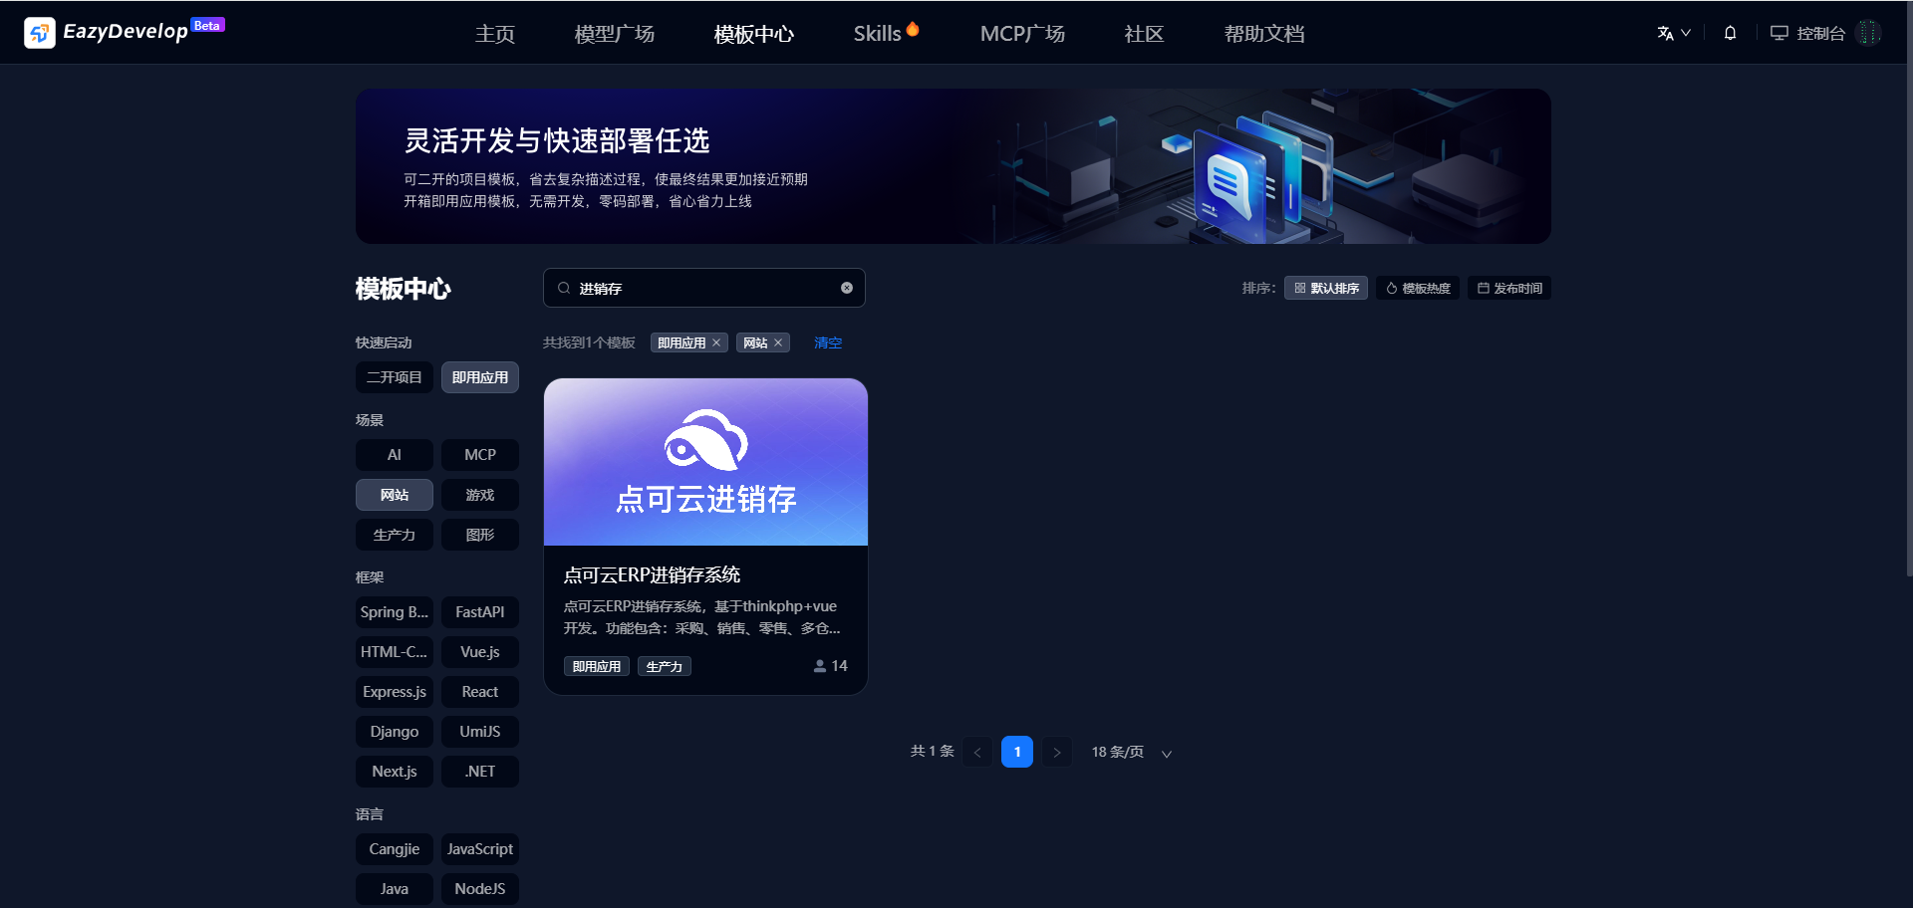Filter by JavaScript language
The width and height of the screenshot is (1913, 908).
(480, 849)
